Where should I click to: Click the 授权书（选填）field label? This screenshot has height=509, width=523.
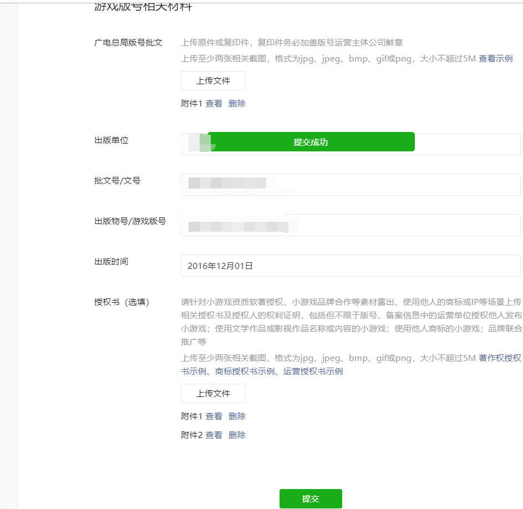point(121,302)
